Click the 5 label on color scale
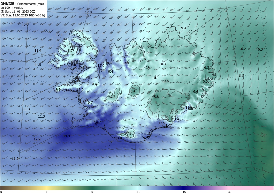The height and width of the screenshot is (194, 274). point(92,192)
